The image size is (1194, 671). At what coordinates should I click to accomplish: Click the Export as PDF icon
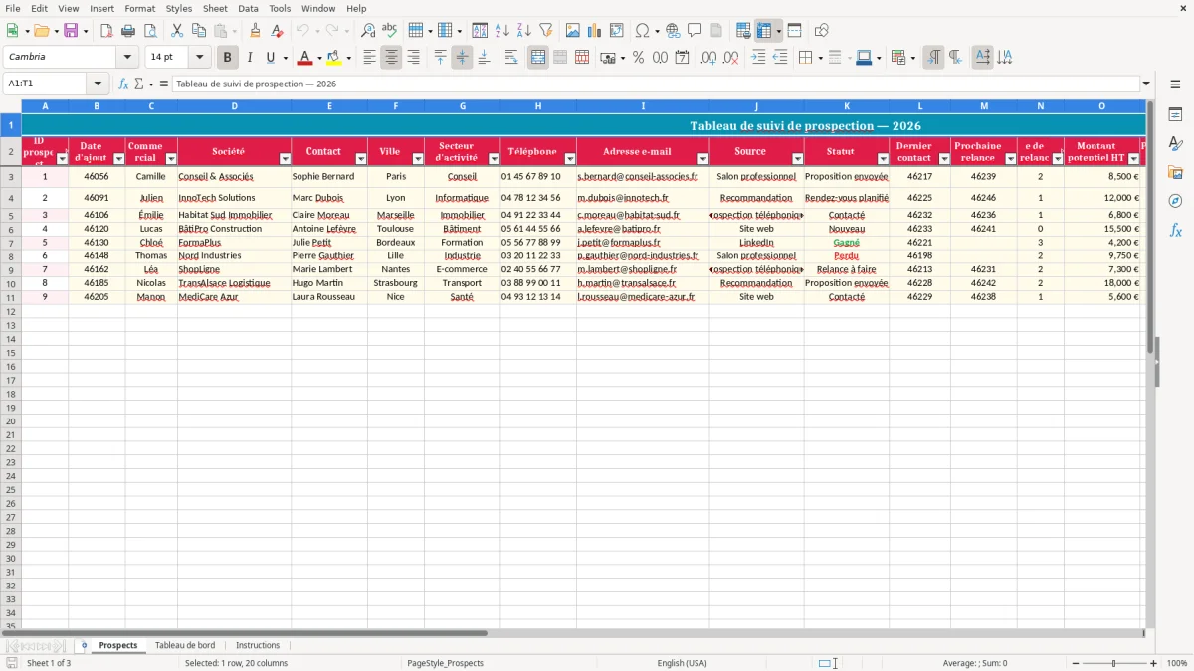105,31
